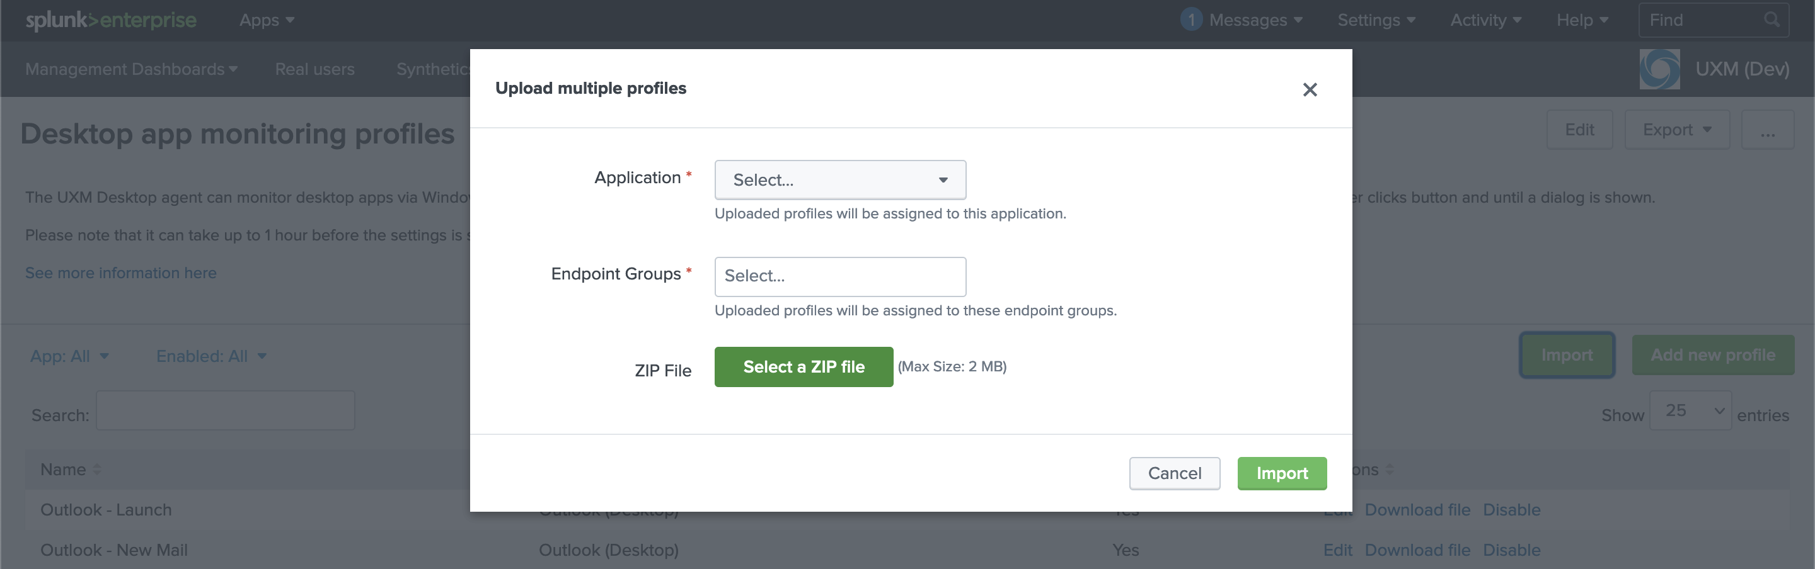Click the UXM (Dev) app logo
1815x569 pixels.
tap(1659, 69)
